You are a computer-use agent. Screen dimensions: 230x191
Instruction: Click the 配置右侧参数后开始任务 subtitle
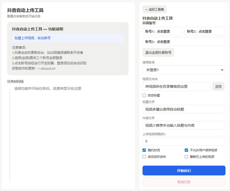coord(24,16)
